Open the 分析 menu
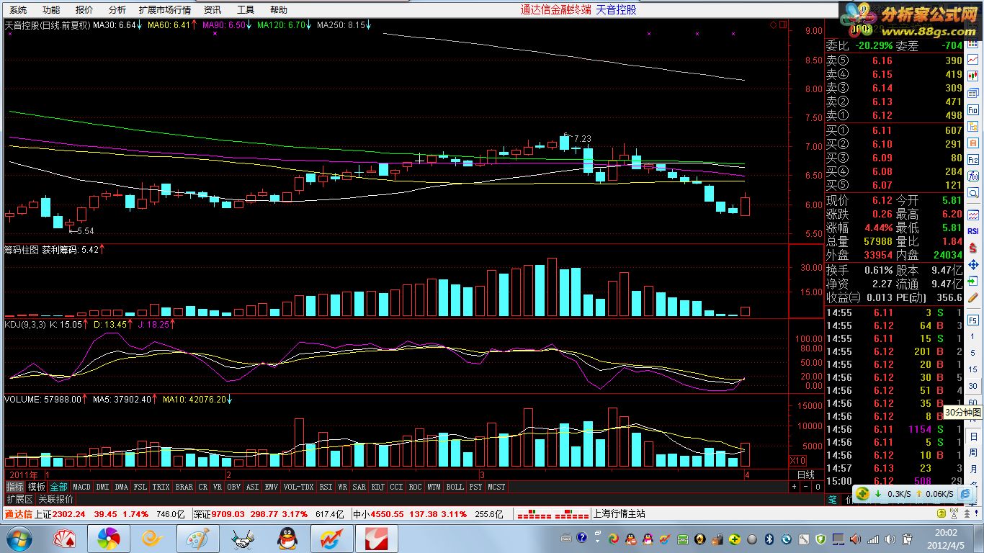 [x=117, y=10]
